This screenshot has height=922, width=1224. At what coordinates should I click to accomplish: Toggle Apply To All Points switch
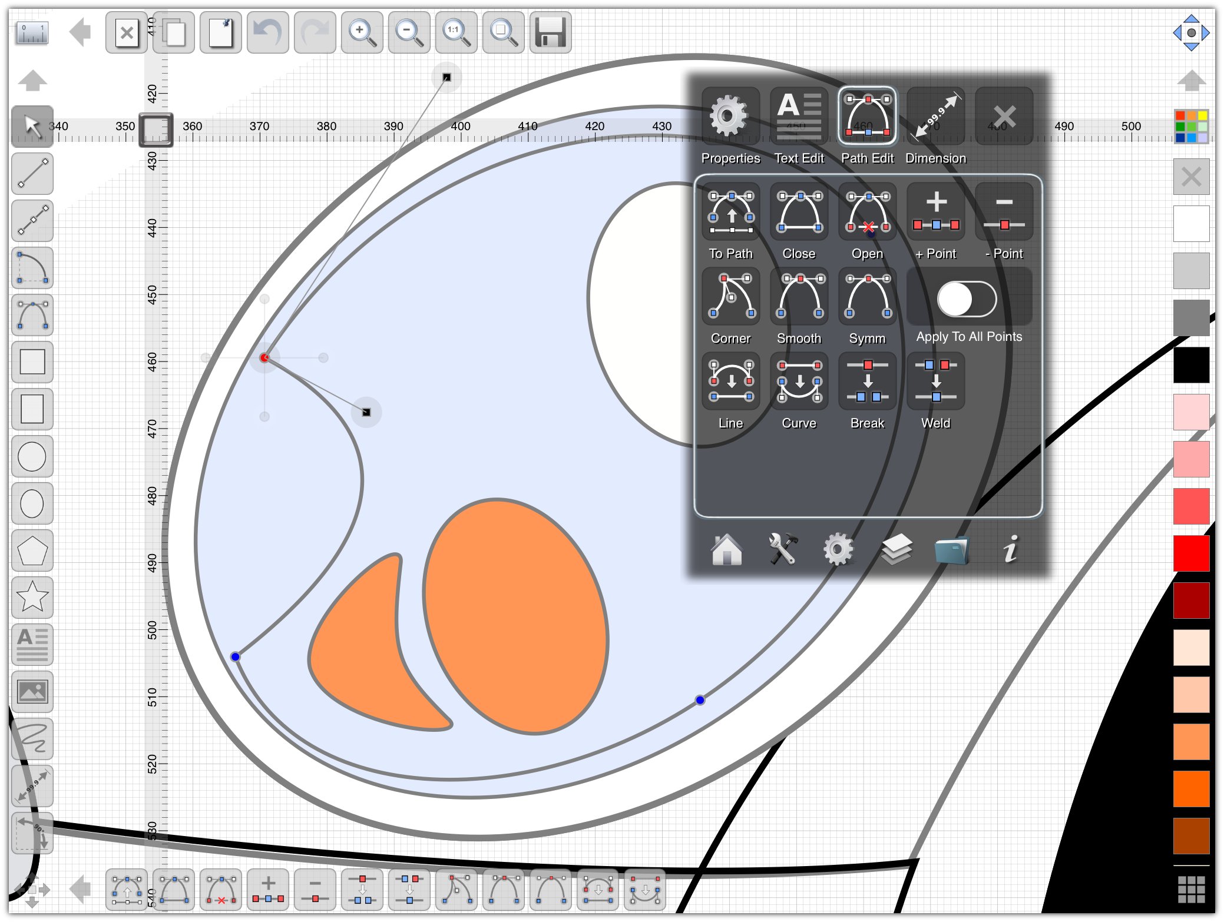[x=967, y=300]
